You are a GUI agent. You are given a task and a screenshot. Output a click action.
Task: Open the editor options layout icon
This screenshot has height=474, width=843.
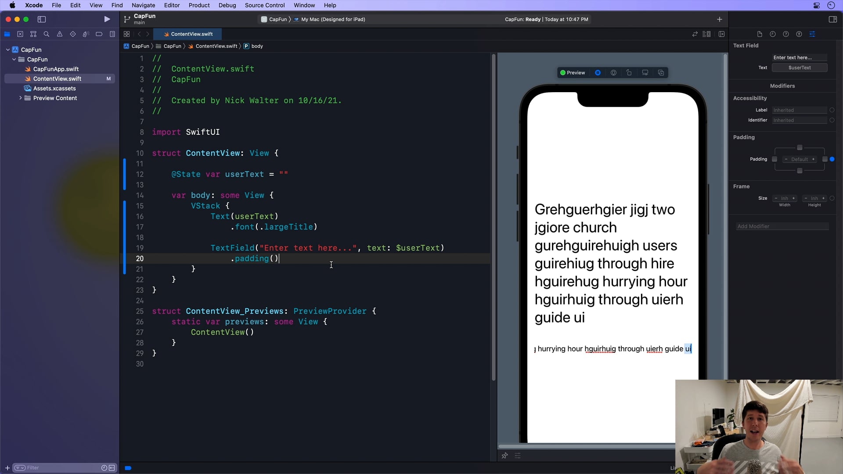tap(706, 34)
